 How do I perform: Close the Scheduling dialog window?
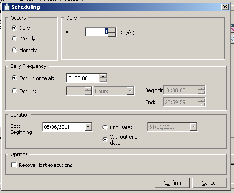point(225,7)
